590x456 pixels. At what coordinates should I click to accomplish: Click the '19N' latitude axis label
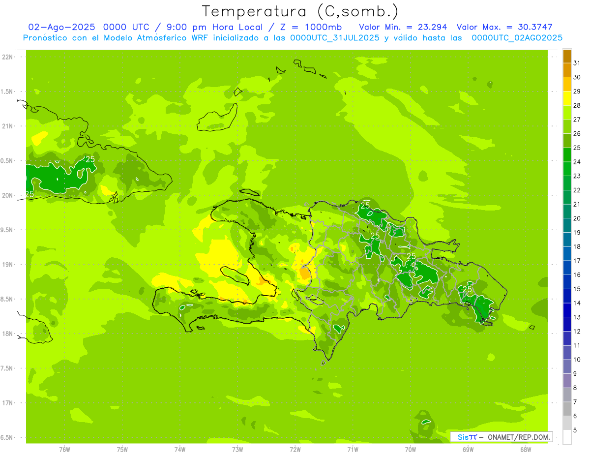(8, 265)
